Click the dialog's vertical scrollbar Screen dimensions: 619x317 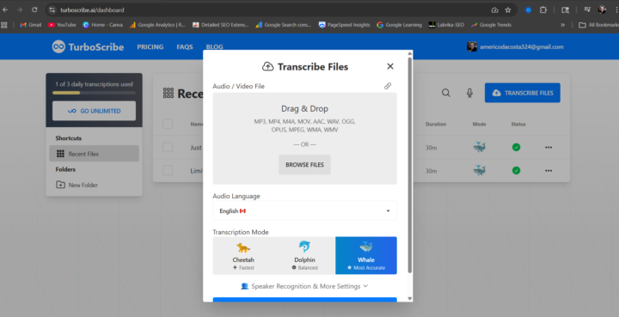pos(410,166)
